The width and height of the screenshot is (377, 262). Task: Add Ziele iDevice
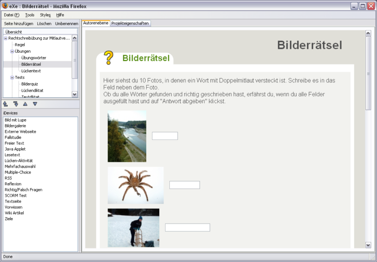[9, 219]
